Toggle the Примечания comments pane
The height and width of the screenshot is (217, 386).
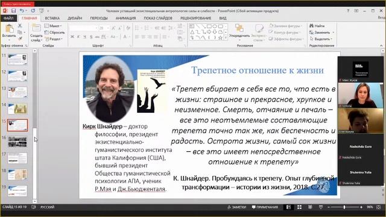pyautogui.click(x=265, y=207)
